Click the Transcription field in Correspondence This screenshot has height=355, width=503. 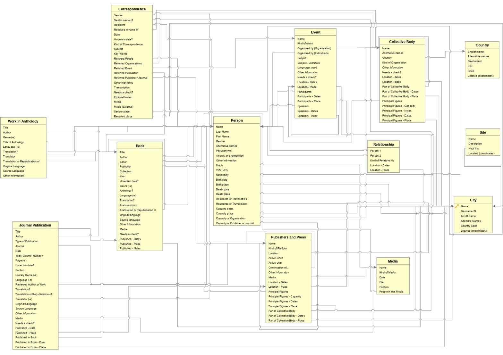pos(122,87)
